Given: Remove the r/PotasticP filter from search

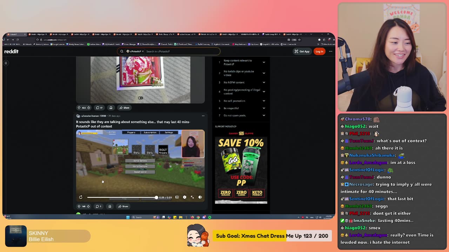Looking at the screenshot, I should (x=143, y=51).
